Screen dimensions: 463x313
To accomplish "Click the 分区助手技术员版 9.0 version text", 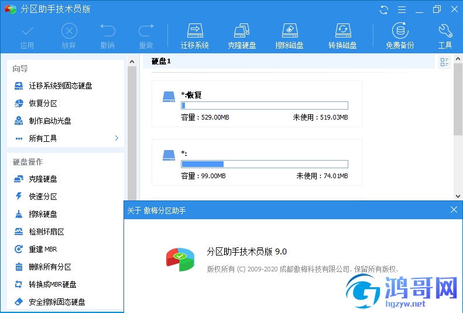I will tap(246, 251).
